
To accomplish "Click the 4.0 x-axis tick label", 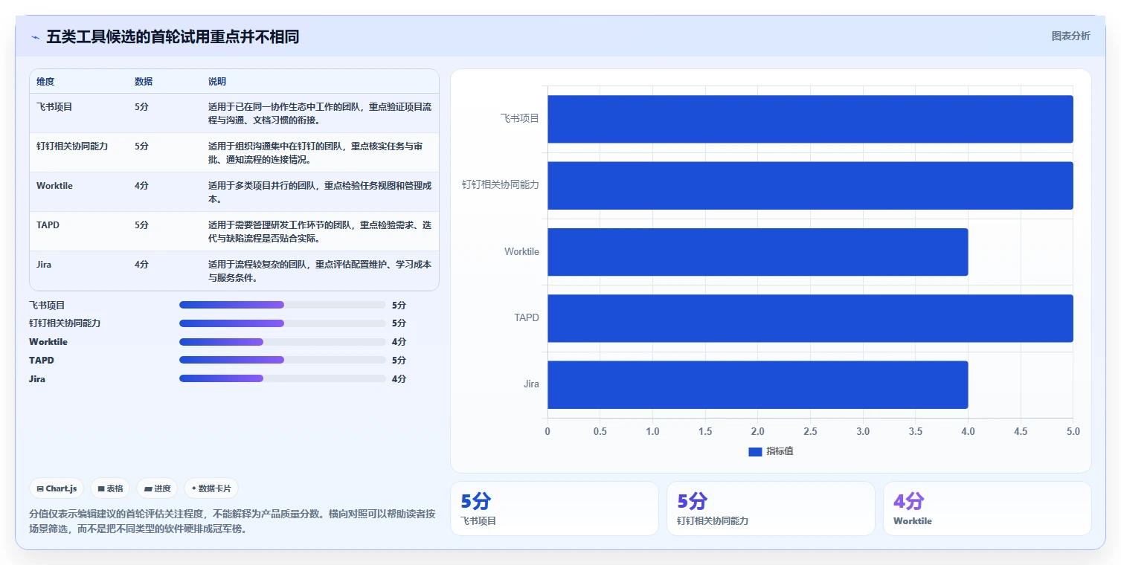I will click(x=968, y=432).
